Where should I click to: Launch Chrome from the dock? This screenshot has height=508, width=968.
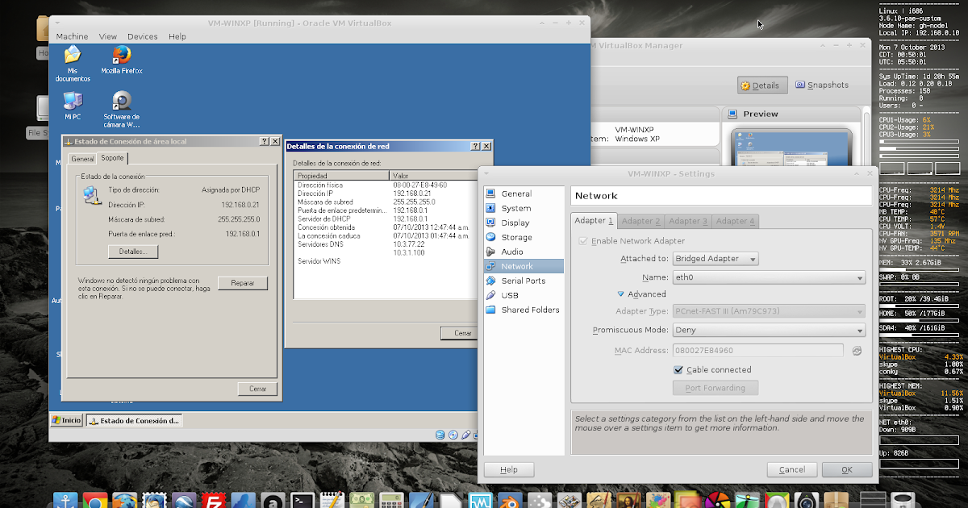94,502
